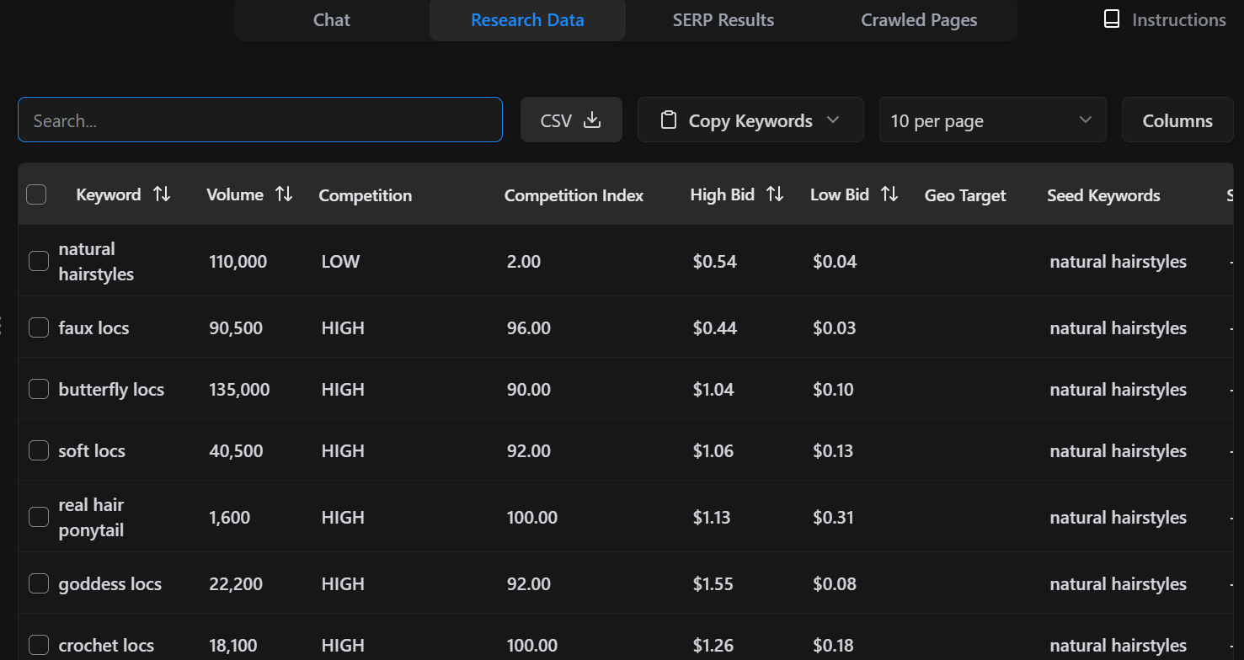Sort by Keyword using arrows icon
1244x660 pixels.
(x=162, y=194)
